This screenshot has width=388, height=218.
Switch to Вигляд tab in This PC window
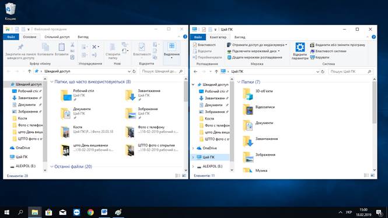(x=240, y=37)
